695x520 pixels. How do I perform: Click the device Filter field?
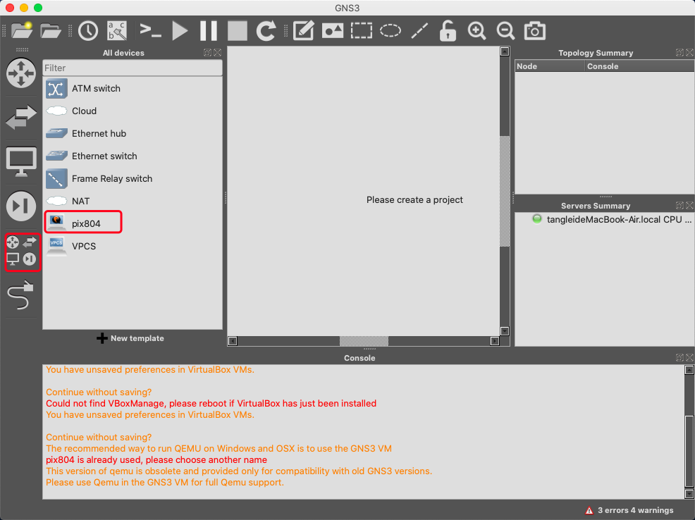click(x=132, y=68)
